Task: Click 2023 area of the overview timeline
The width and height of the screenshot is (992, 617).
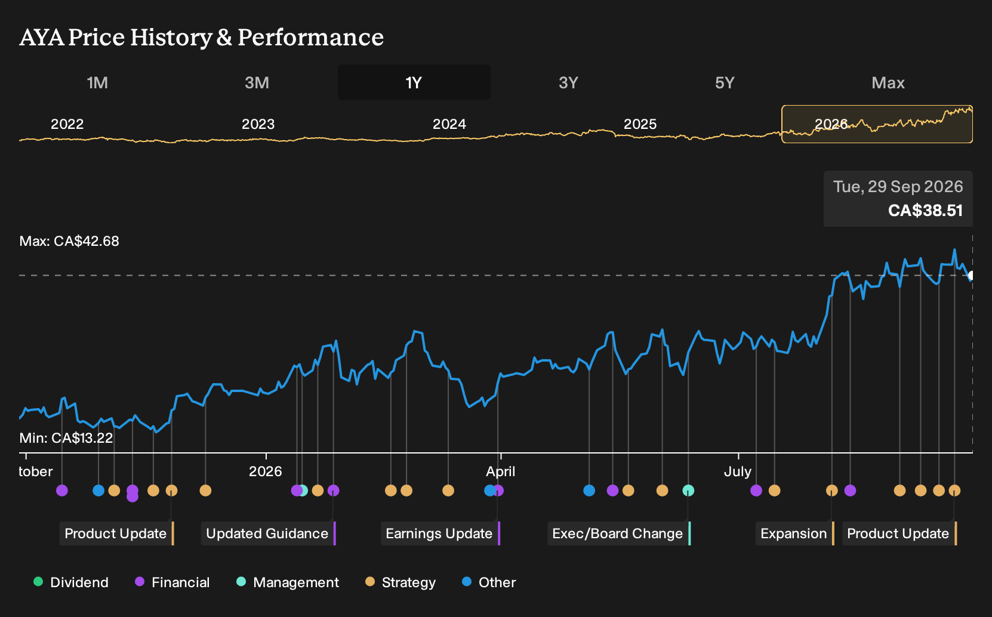Action: pos(258,124)
